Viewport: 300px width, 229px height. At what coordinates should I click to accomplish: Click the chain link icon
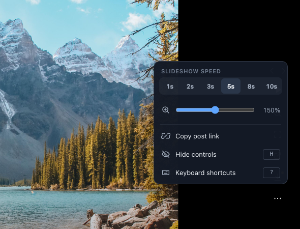(166, 136)
